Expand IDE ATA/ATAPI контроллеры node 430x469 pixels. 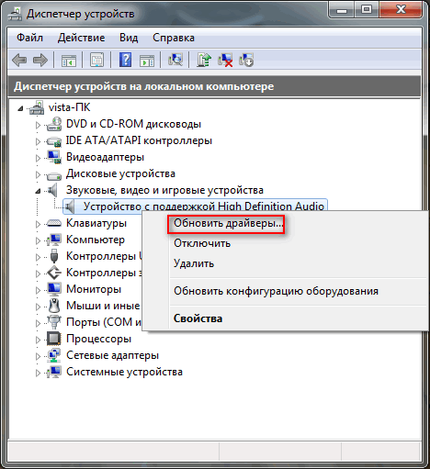tap(38, 141)
